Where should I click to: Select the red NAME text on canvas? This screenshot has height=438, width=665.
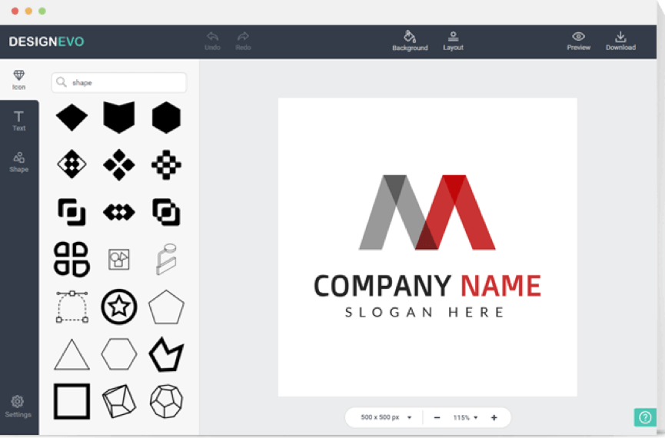click(x=501, y=286)
